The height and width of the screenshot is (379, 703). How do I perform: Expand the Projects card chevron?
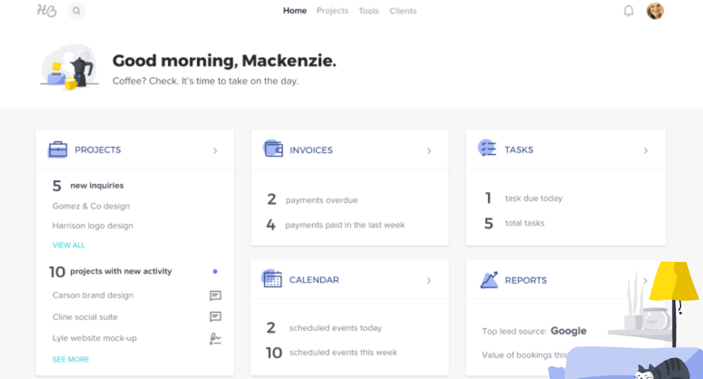[215, 150]
